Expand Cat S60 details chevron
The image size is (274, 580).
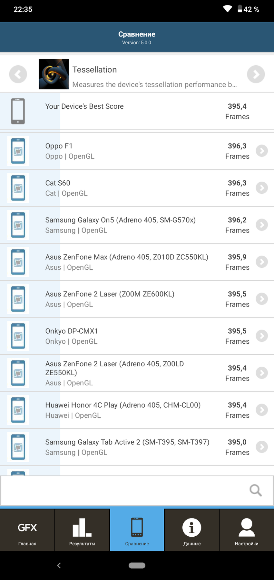pos(262,188)
